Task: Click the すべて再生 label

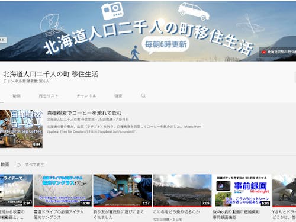Action: (x=35, y=165)
